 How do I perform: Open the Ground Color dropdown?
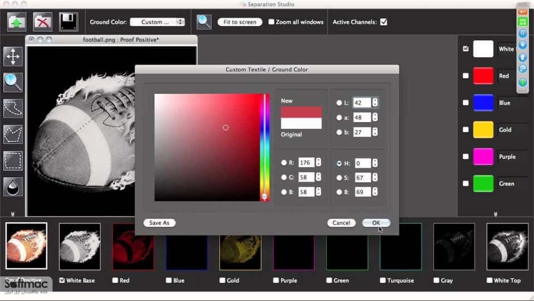(x=158, y=22)
